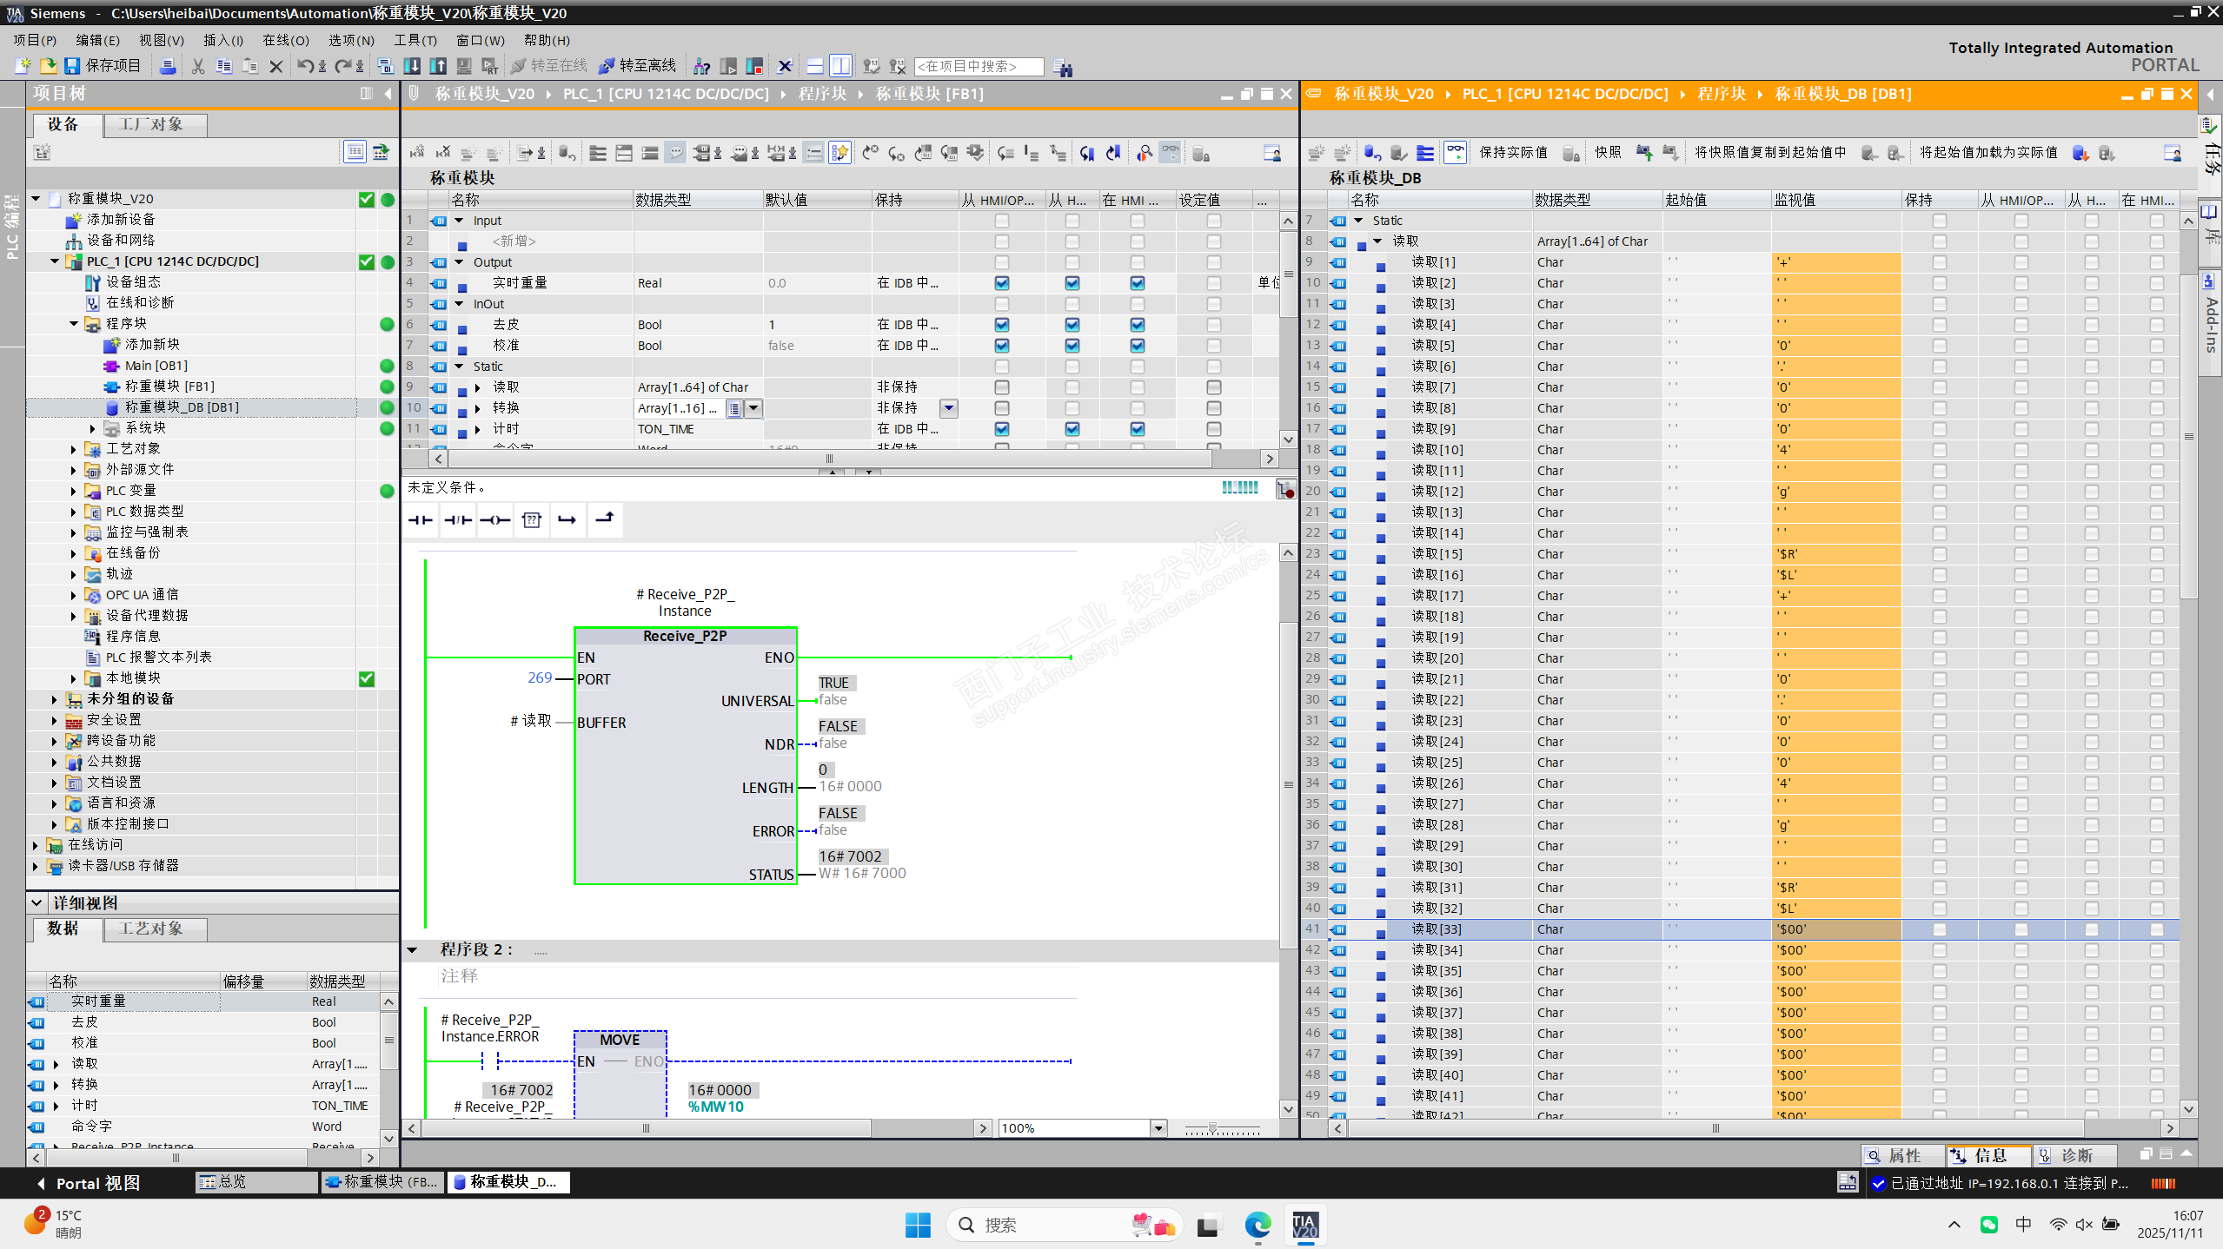The image size is (2223, 1249).
Task: Toggle HMI accessible checkbox for 实时重量 row
Action: [1002, 283]
